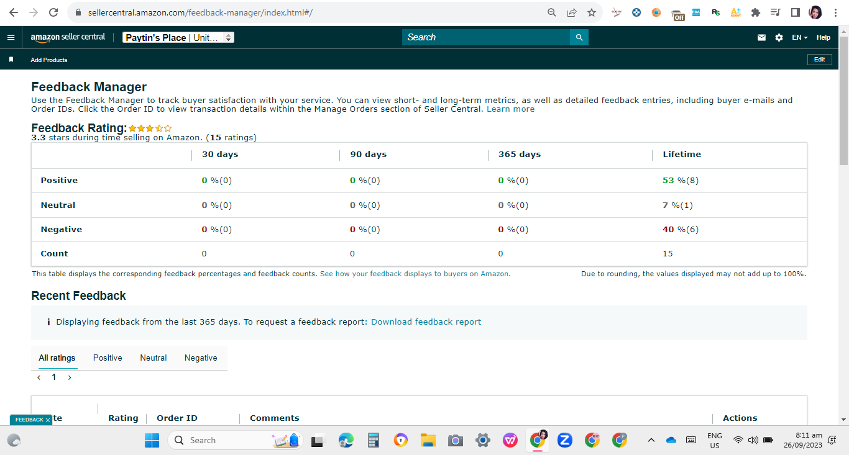Click the 365 days column header

[520, 155]
